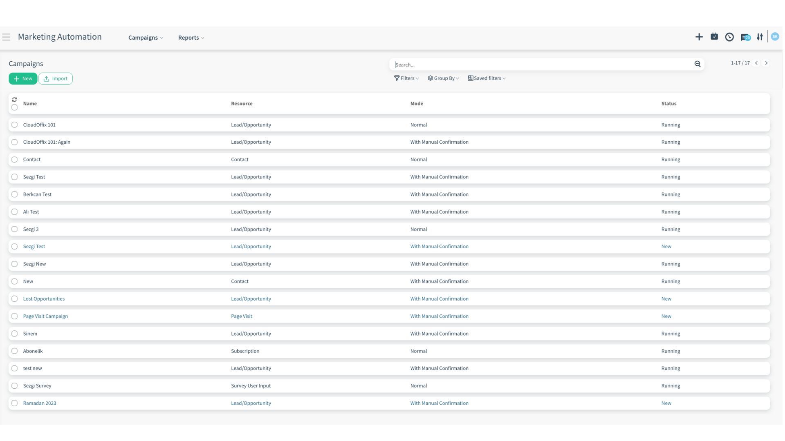Open the Sezgi Survey campaign
The height and width of the screenshot is (441, 785).
[389, 386]
